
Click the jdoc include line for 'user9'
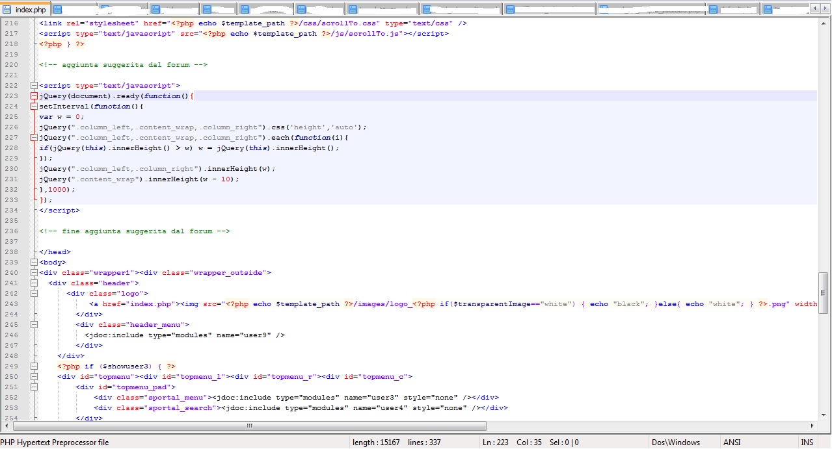pos(185,335)
